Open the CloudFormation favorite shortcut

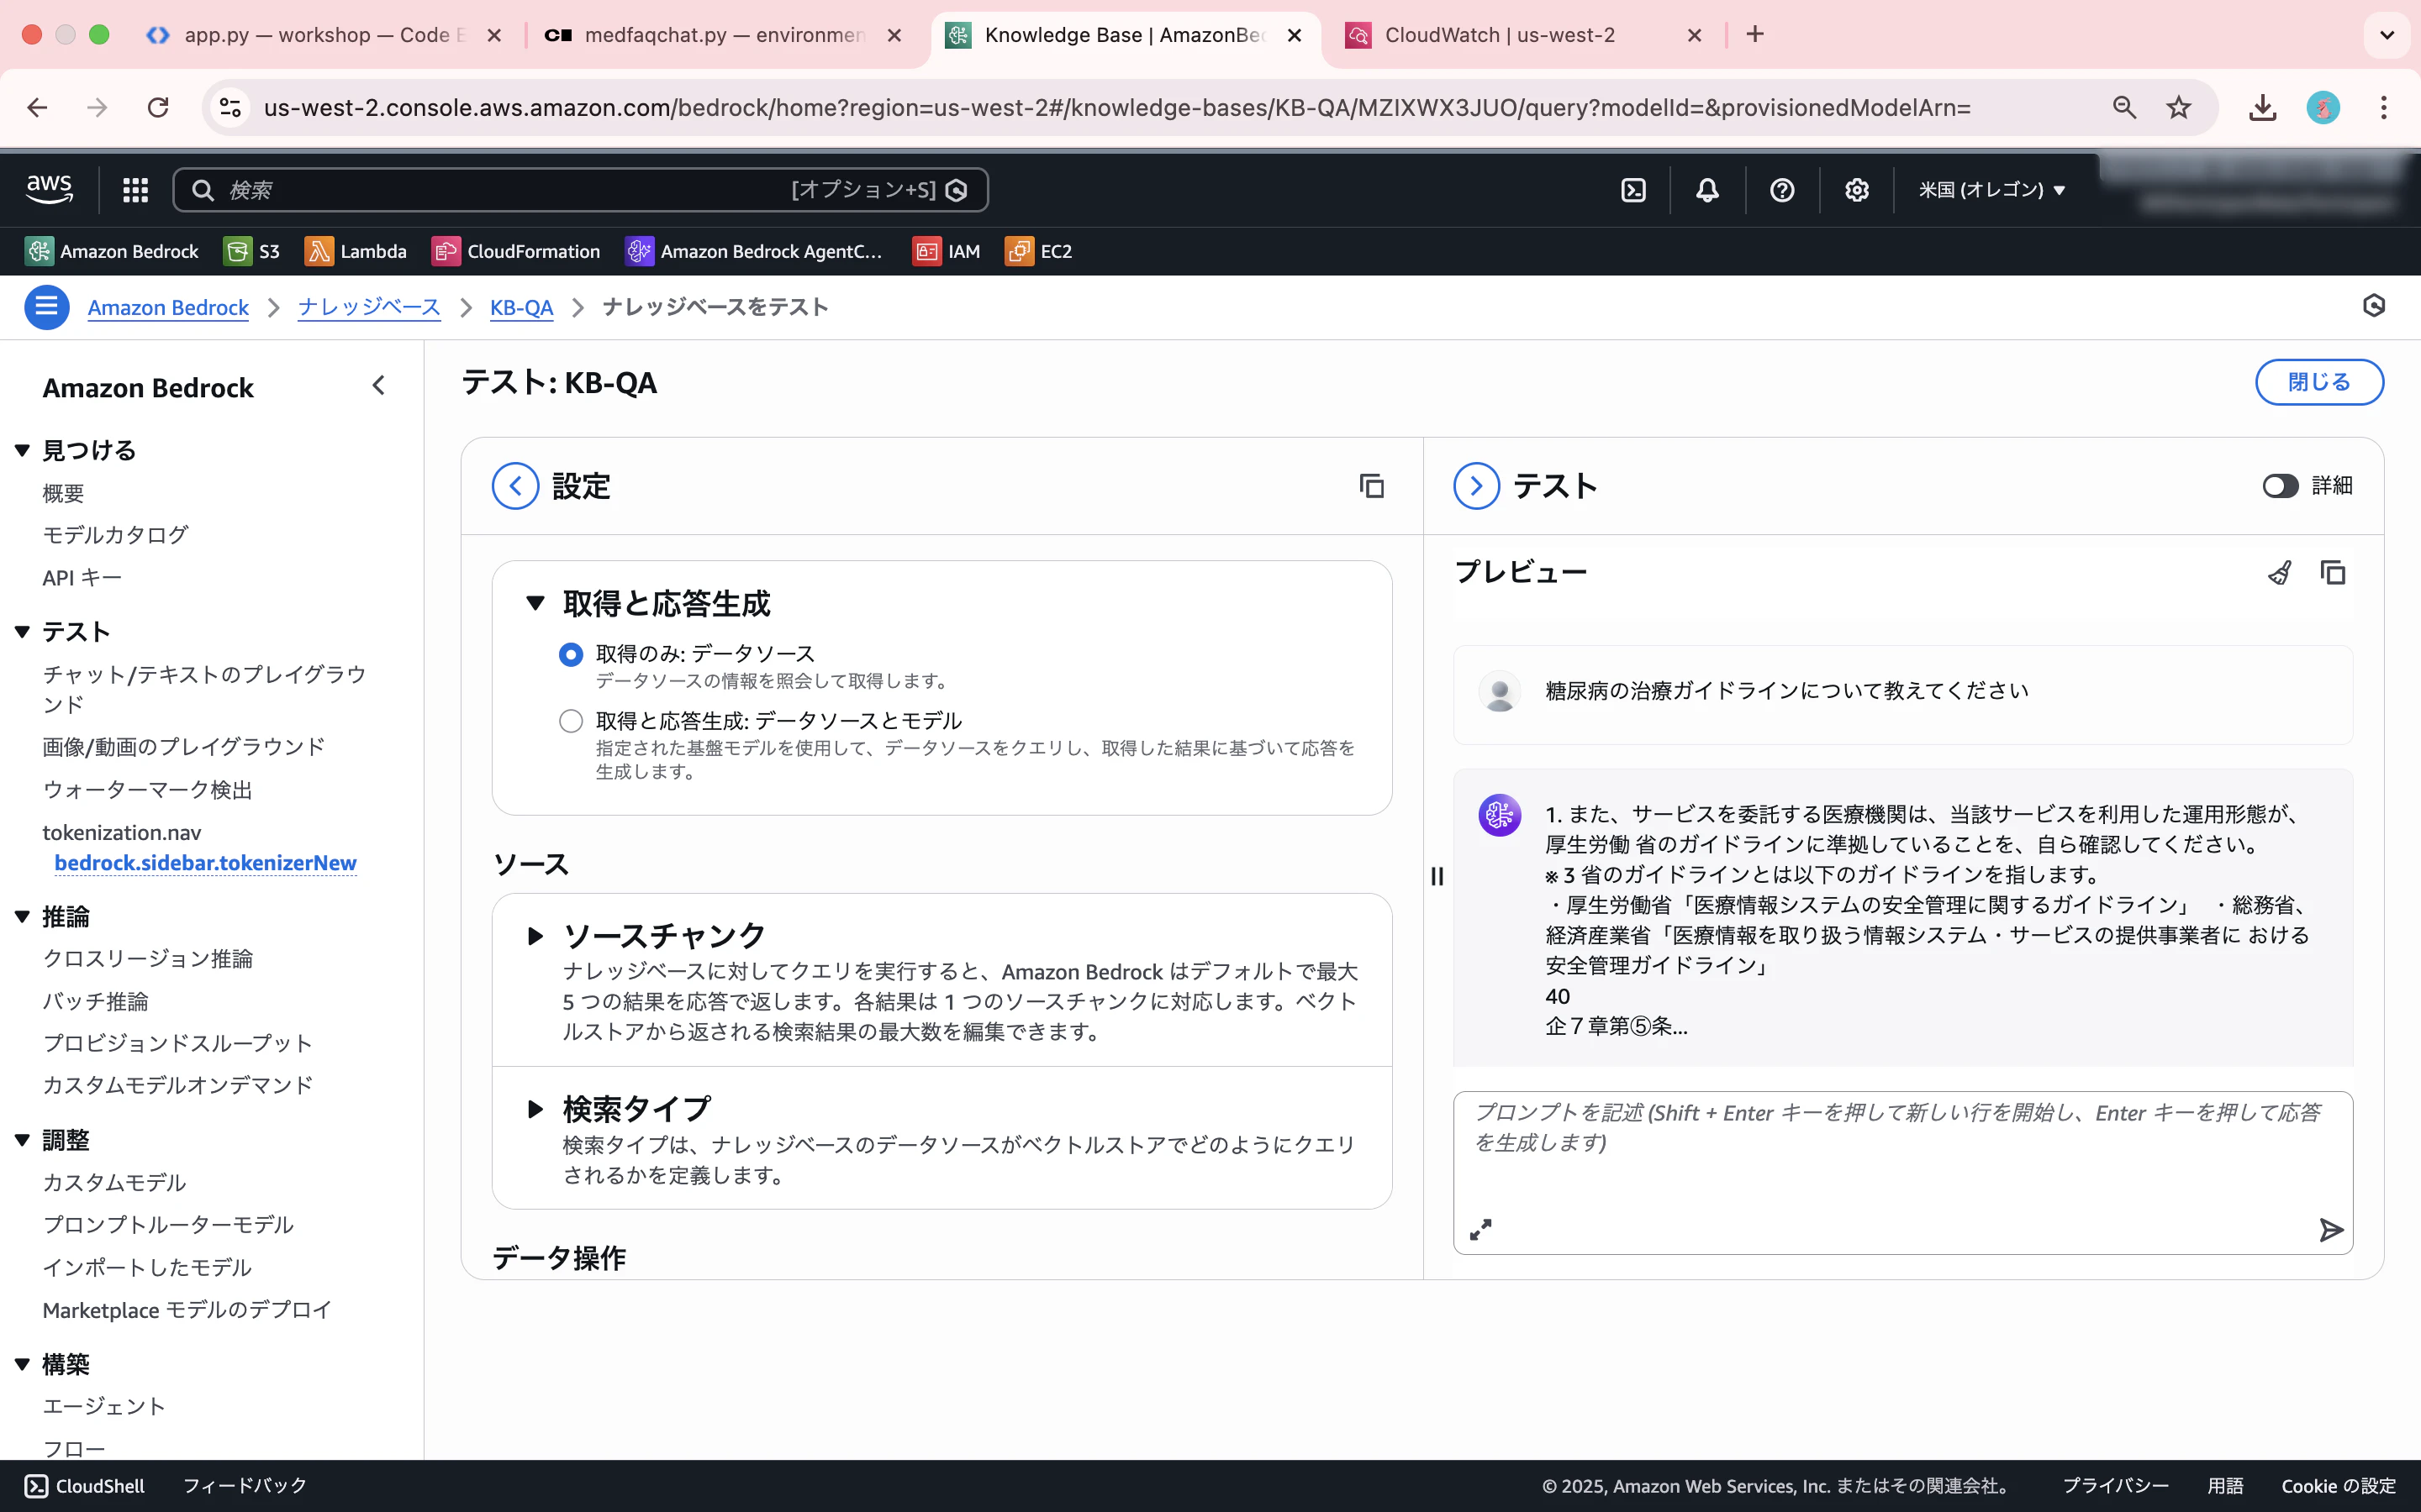516,251
